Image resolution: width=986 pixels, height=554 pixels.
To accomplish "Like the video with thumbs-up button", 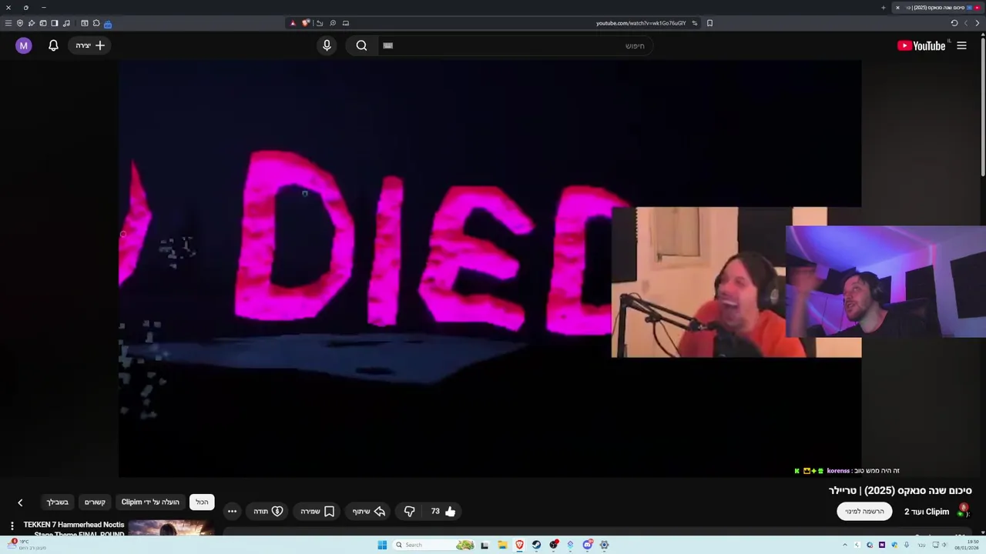I will click(442, 511).
